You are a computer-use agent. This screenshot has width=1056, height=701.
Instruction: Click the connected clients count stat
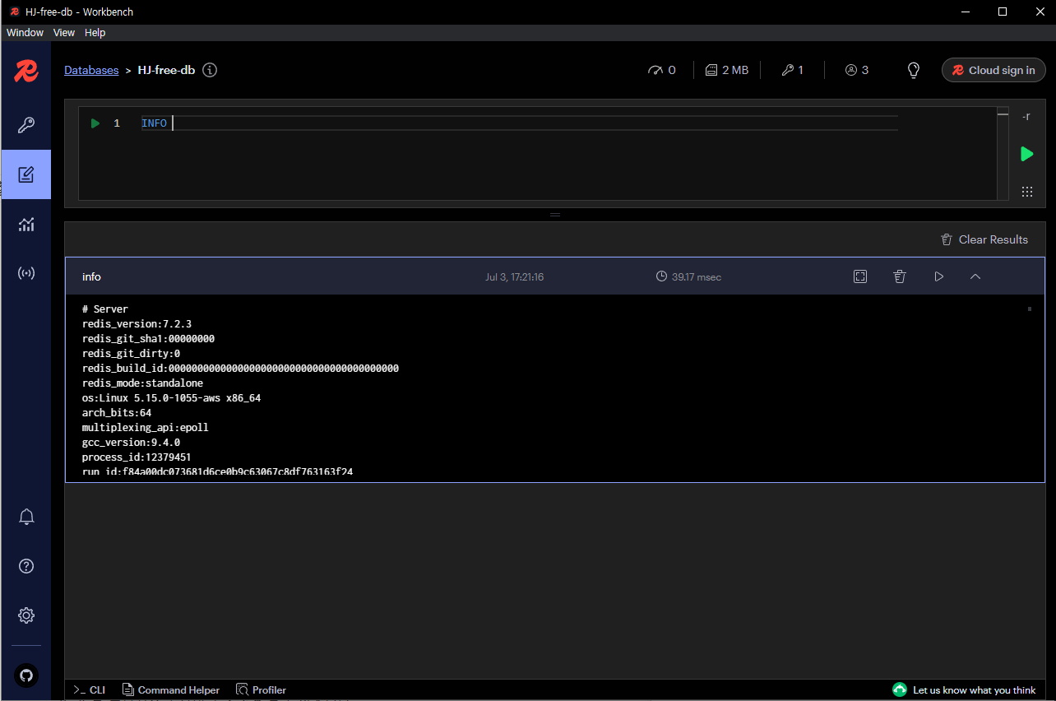point(857,70)
